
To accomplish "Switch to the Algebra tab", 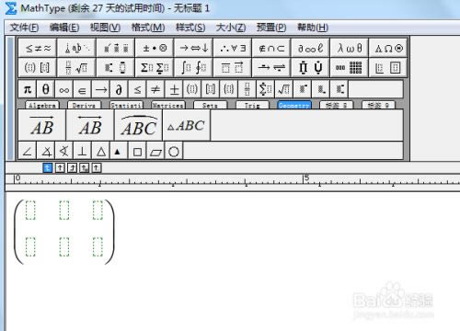I will coord(42,105).
